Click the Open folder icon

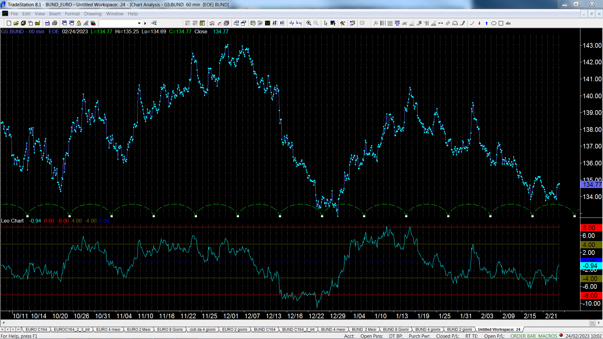(x=16, y=23)
